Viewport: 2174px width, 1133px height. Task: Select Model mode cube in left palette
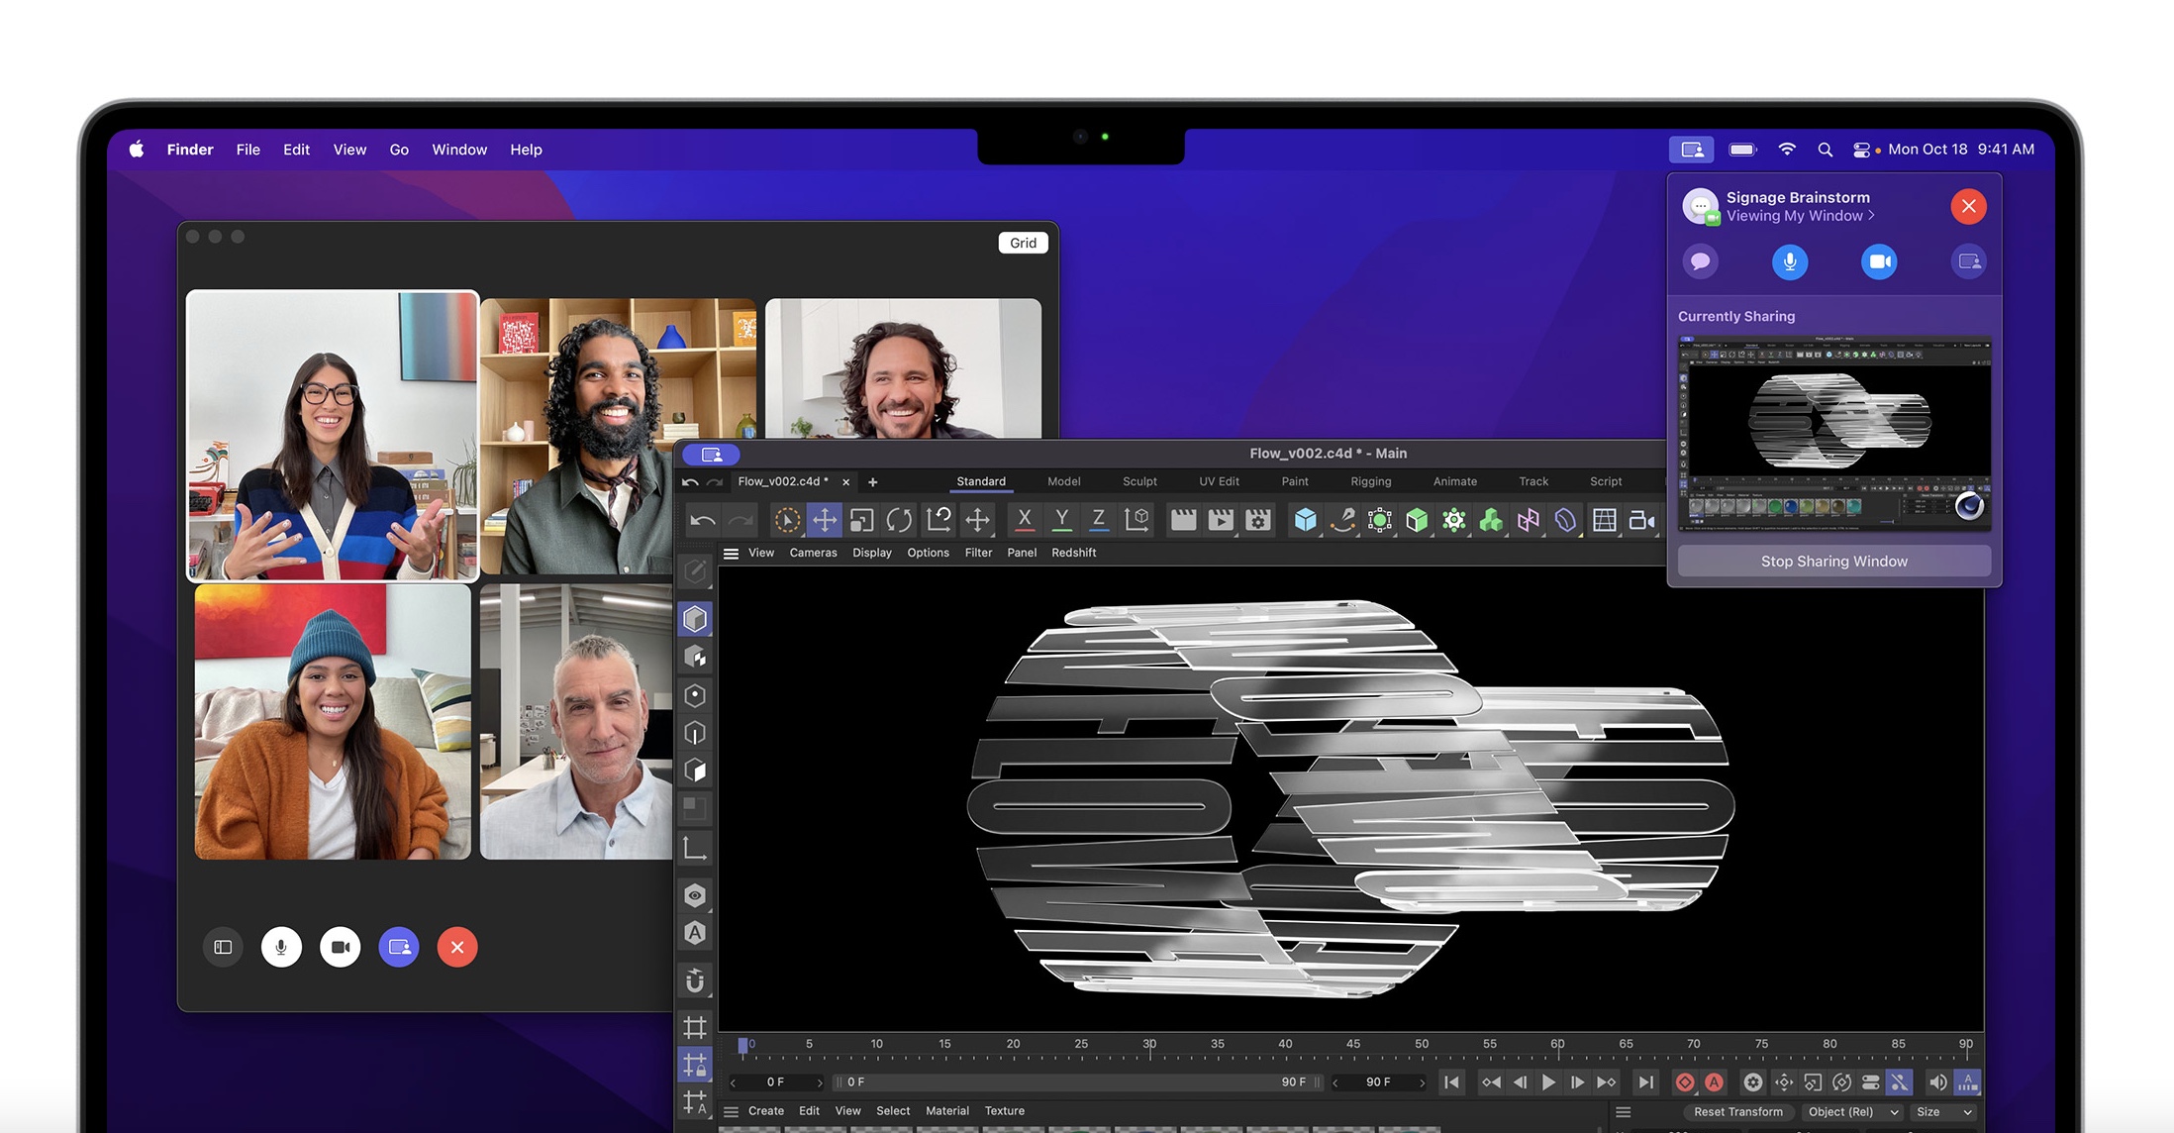coord(695,619)
